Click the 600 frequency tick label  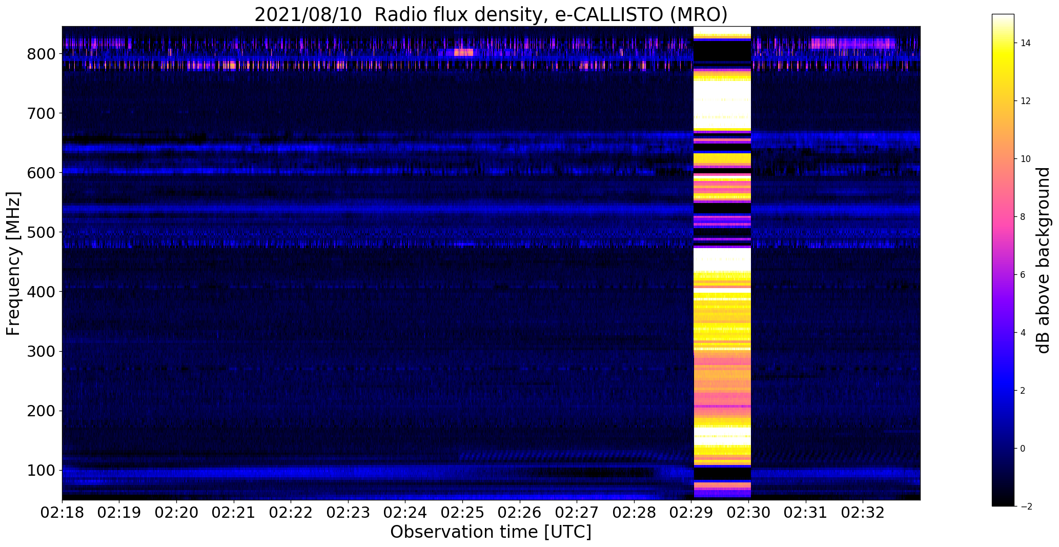click(x=41, y=173)
